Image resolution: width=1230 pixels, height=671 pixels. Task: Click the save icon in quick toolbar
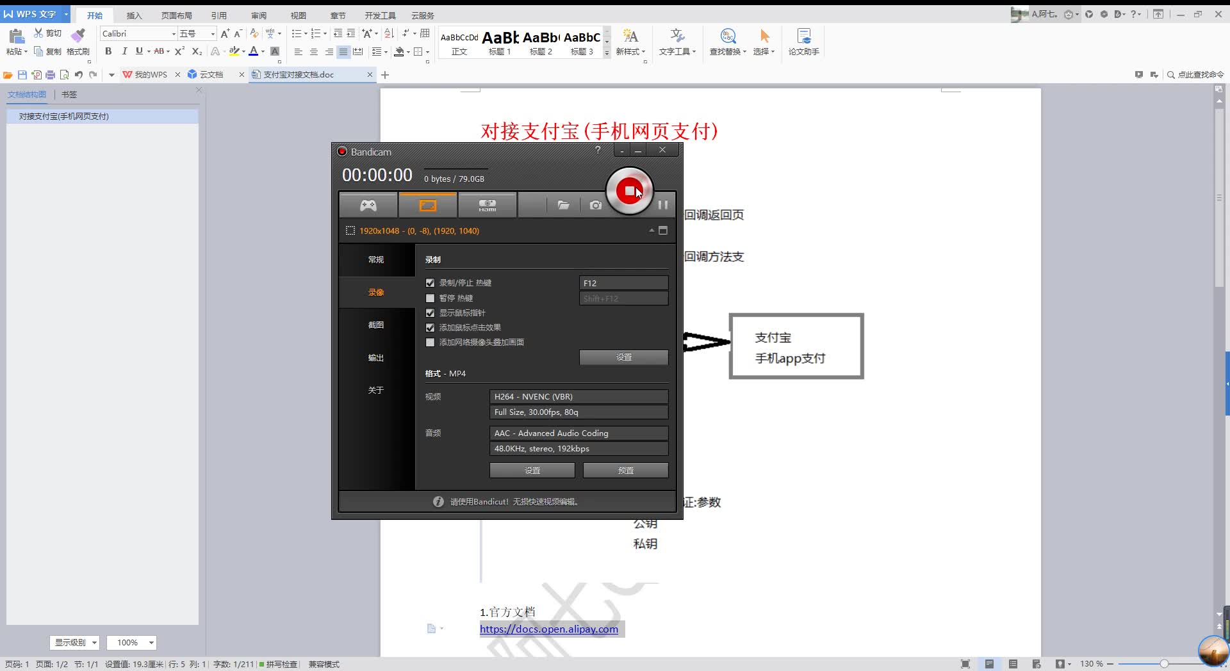(x=22, y=75)
